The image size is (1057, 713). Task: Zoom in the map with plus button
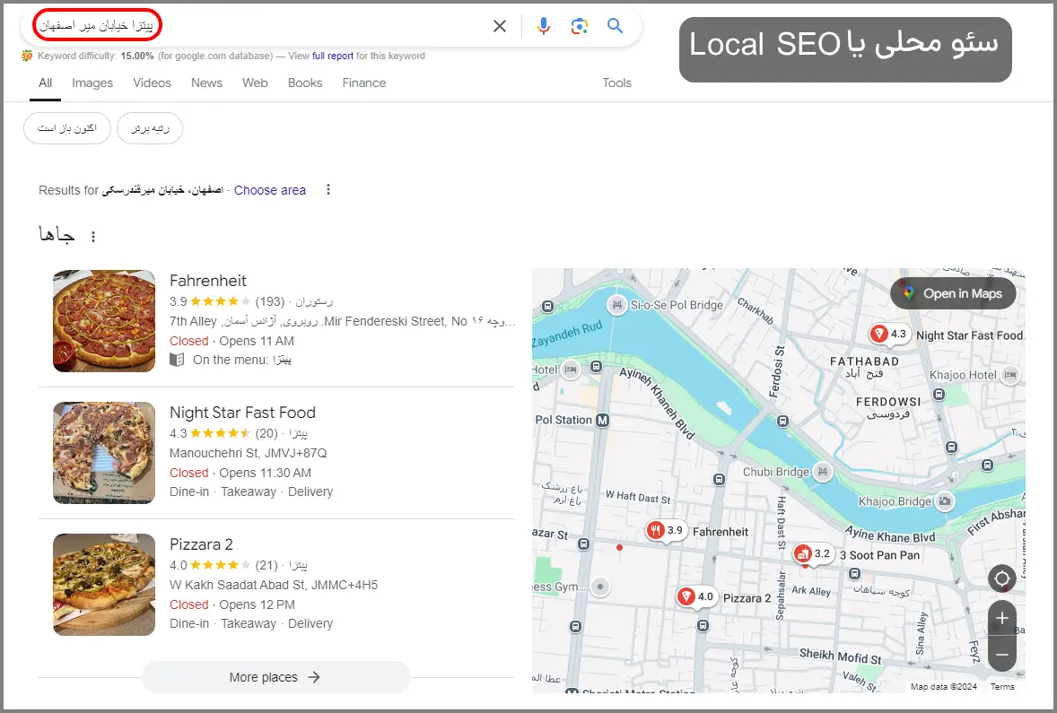pyautogui.click(x=1001, y=618)
